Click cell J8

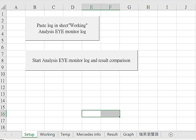tap(186, 61)
